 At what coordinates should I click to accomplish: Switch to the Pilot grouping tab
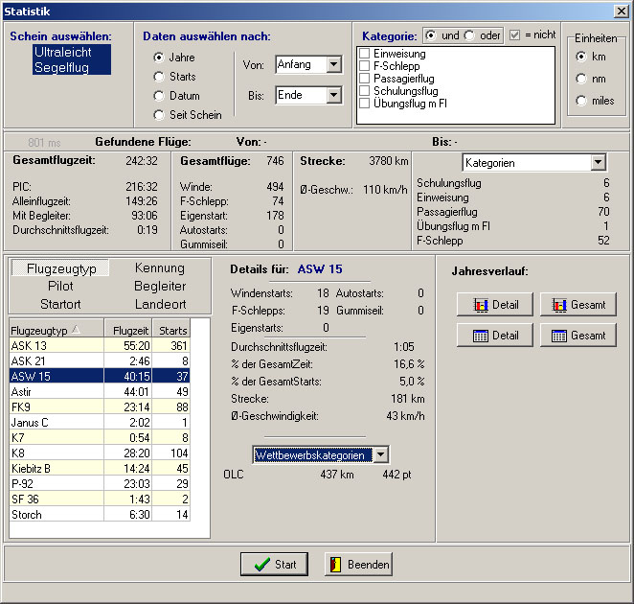tap(60, 286)
